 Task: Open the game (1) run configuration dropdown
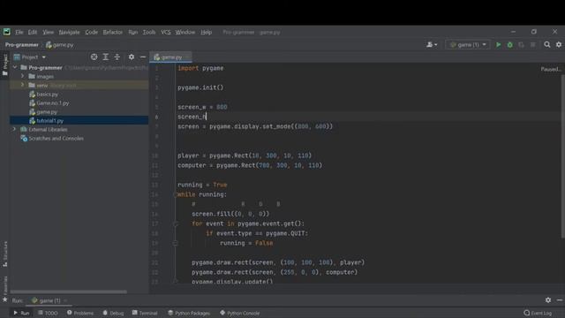click(x=468, y=45)
